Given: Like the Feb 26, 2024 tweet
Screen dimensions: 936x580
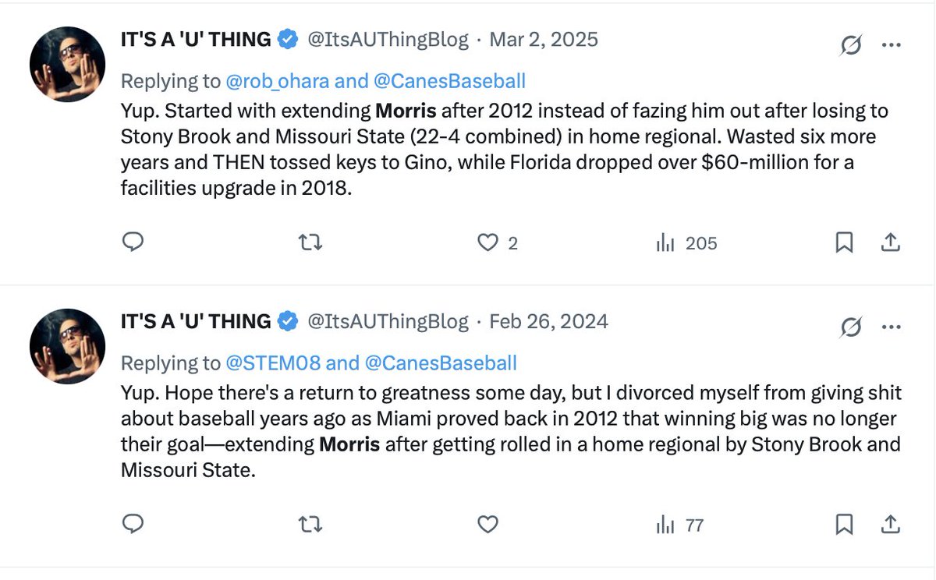Looking at the screenshot, I should 487,525.
